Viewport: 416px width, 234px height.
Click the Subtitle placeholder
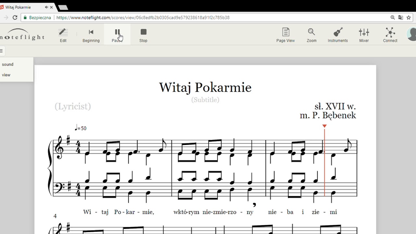tap(205, 100)
